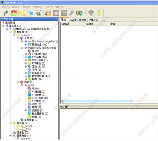Collapse the 数据库 (1) node
Screen dimensions: 158x141
click(11, 32)
